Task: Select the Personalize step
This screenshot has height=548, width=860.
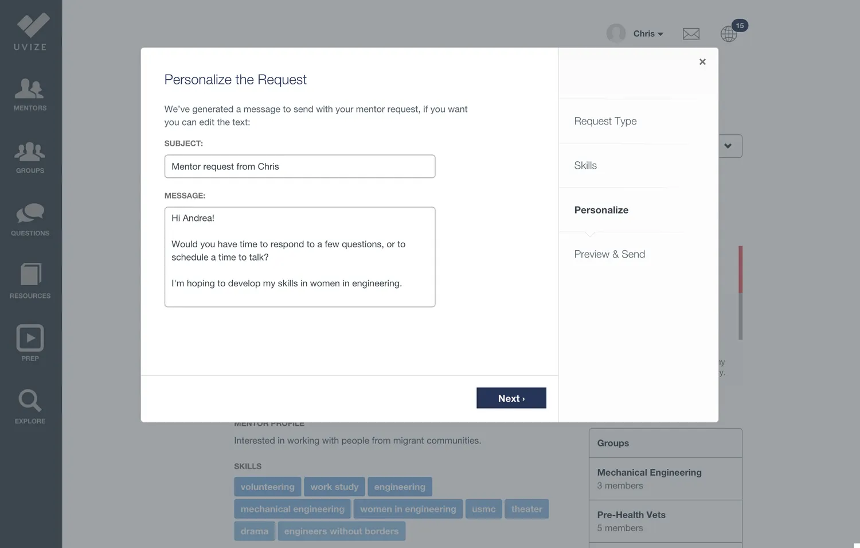Action: click(x=601, y=210)
